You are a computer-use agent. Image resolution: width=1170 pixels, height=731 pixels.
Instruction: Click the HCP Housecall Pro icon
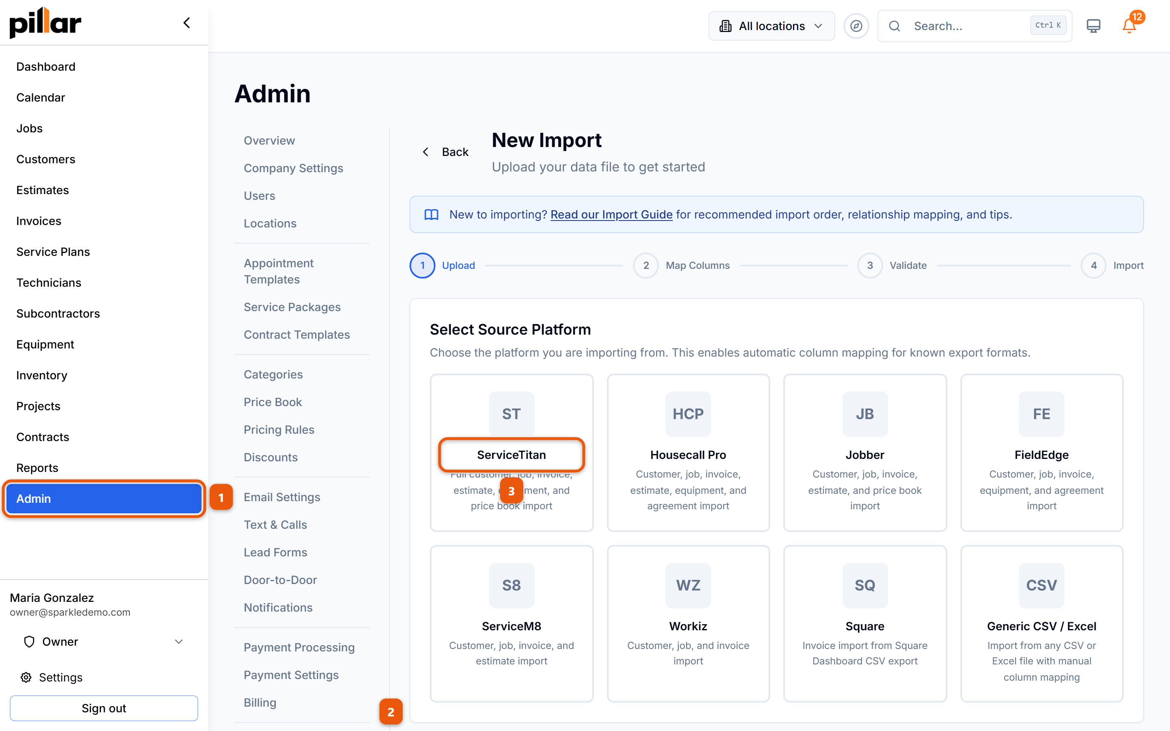[687, 414]
